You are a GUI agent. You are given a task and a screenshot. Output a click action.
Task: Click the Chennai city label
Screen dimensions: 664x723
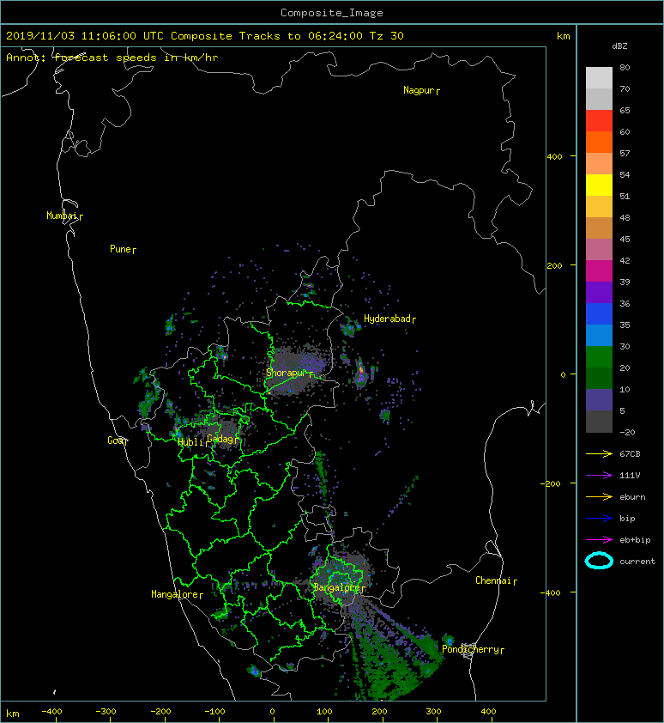point(493,580)
